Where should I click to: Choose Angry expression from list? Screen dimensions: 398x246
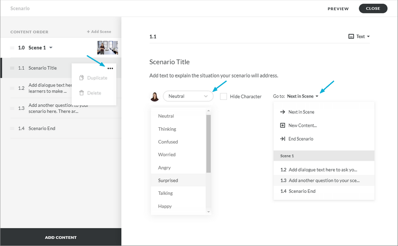tap(179, 167)
